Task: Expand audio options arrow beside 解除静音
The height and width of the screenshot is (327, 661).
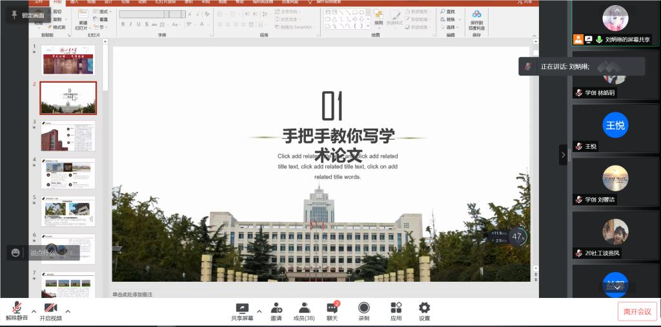Action: tap(34, 311)
